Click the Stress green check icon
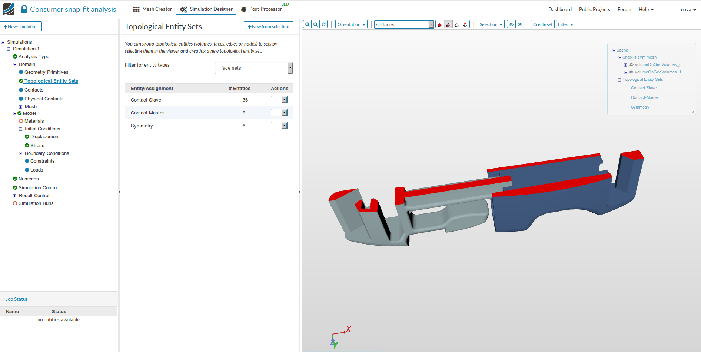The width and height of the screenshot is (701, 352). coord(27,146)
